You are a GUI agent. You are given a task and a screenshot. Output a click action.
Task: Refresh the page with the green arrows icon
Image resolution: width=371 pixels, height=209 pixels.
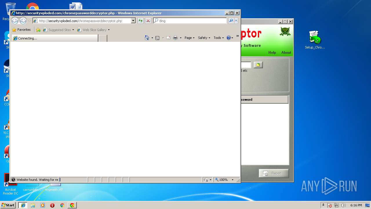140,21
